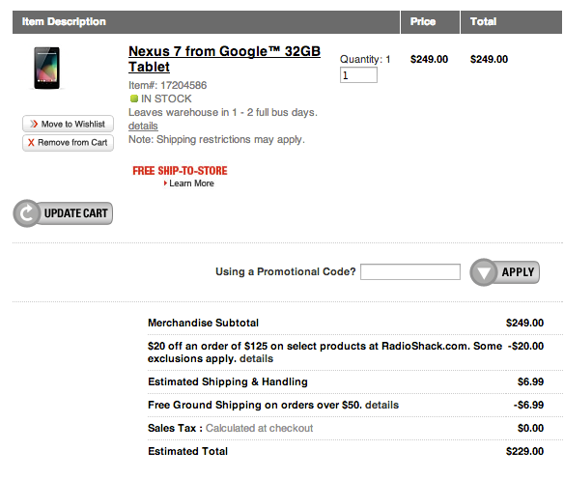Click the red arrow beside Learn More
This screenshot has height=479, width=564.
point(165,183)
